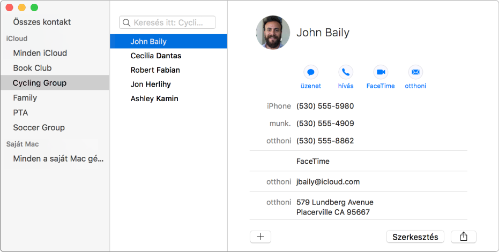499x252 pixels.
Task: Select contact John Baily in list
Action: pyautogui.click(x=168, y=41)
